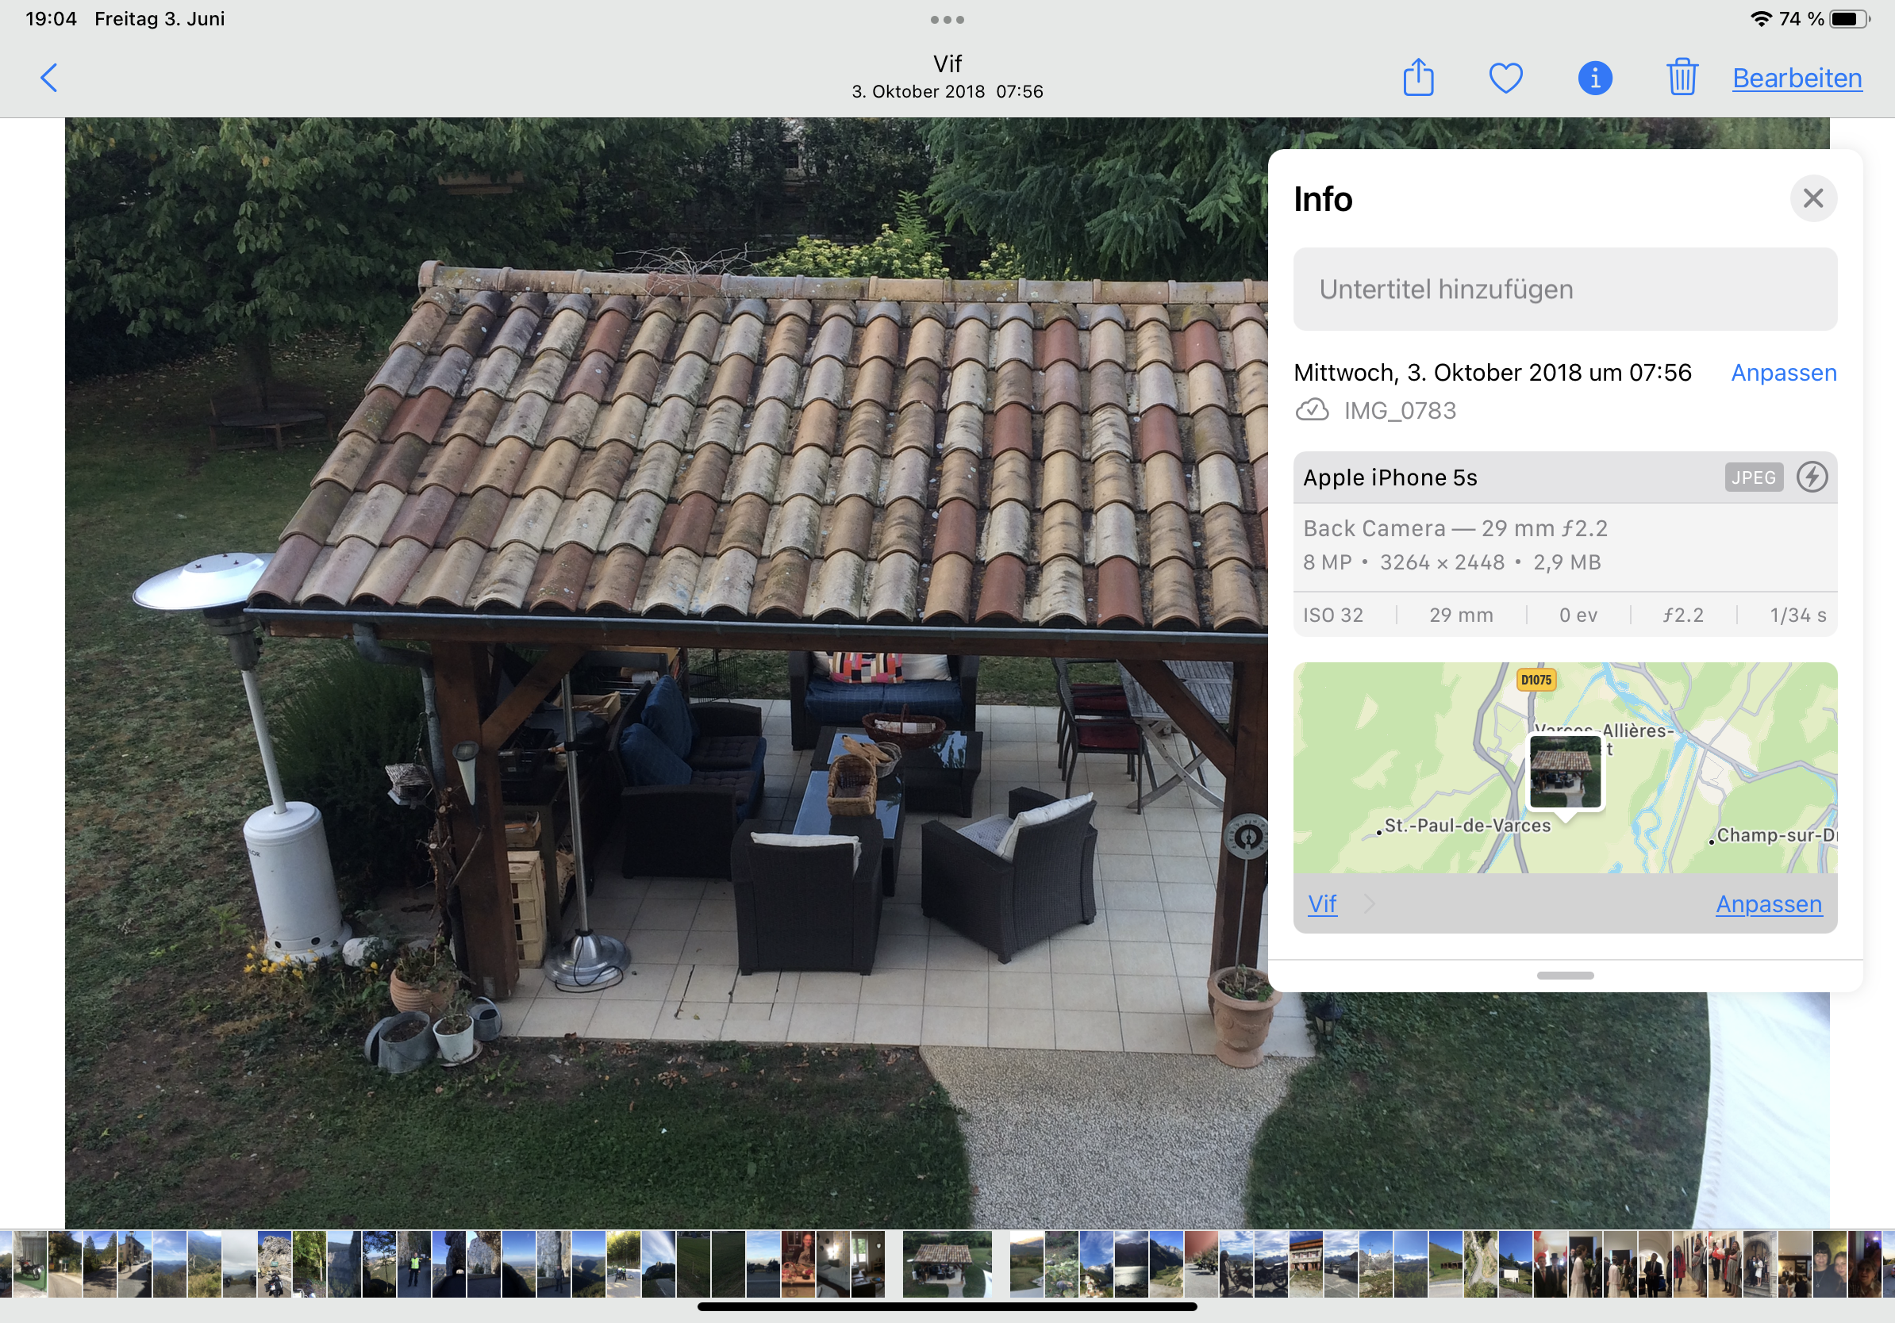Delete photo with trash icon
This screenshot has height=1323, width=1895.
point(1682,79)
